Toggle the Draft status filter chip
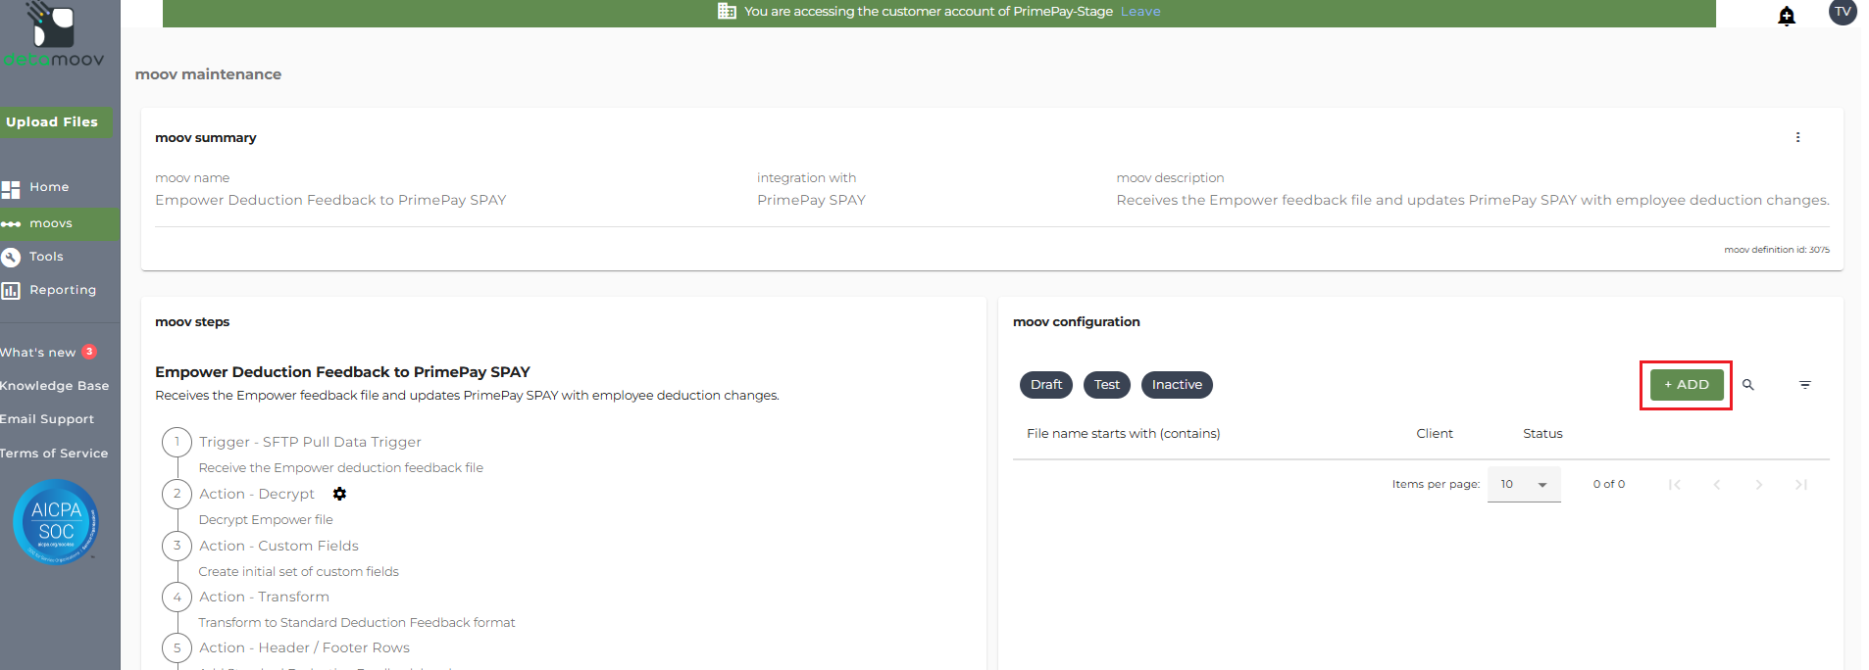This screenshot has height=670, width=1869. 1046,385
